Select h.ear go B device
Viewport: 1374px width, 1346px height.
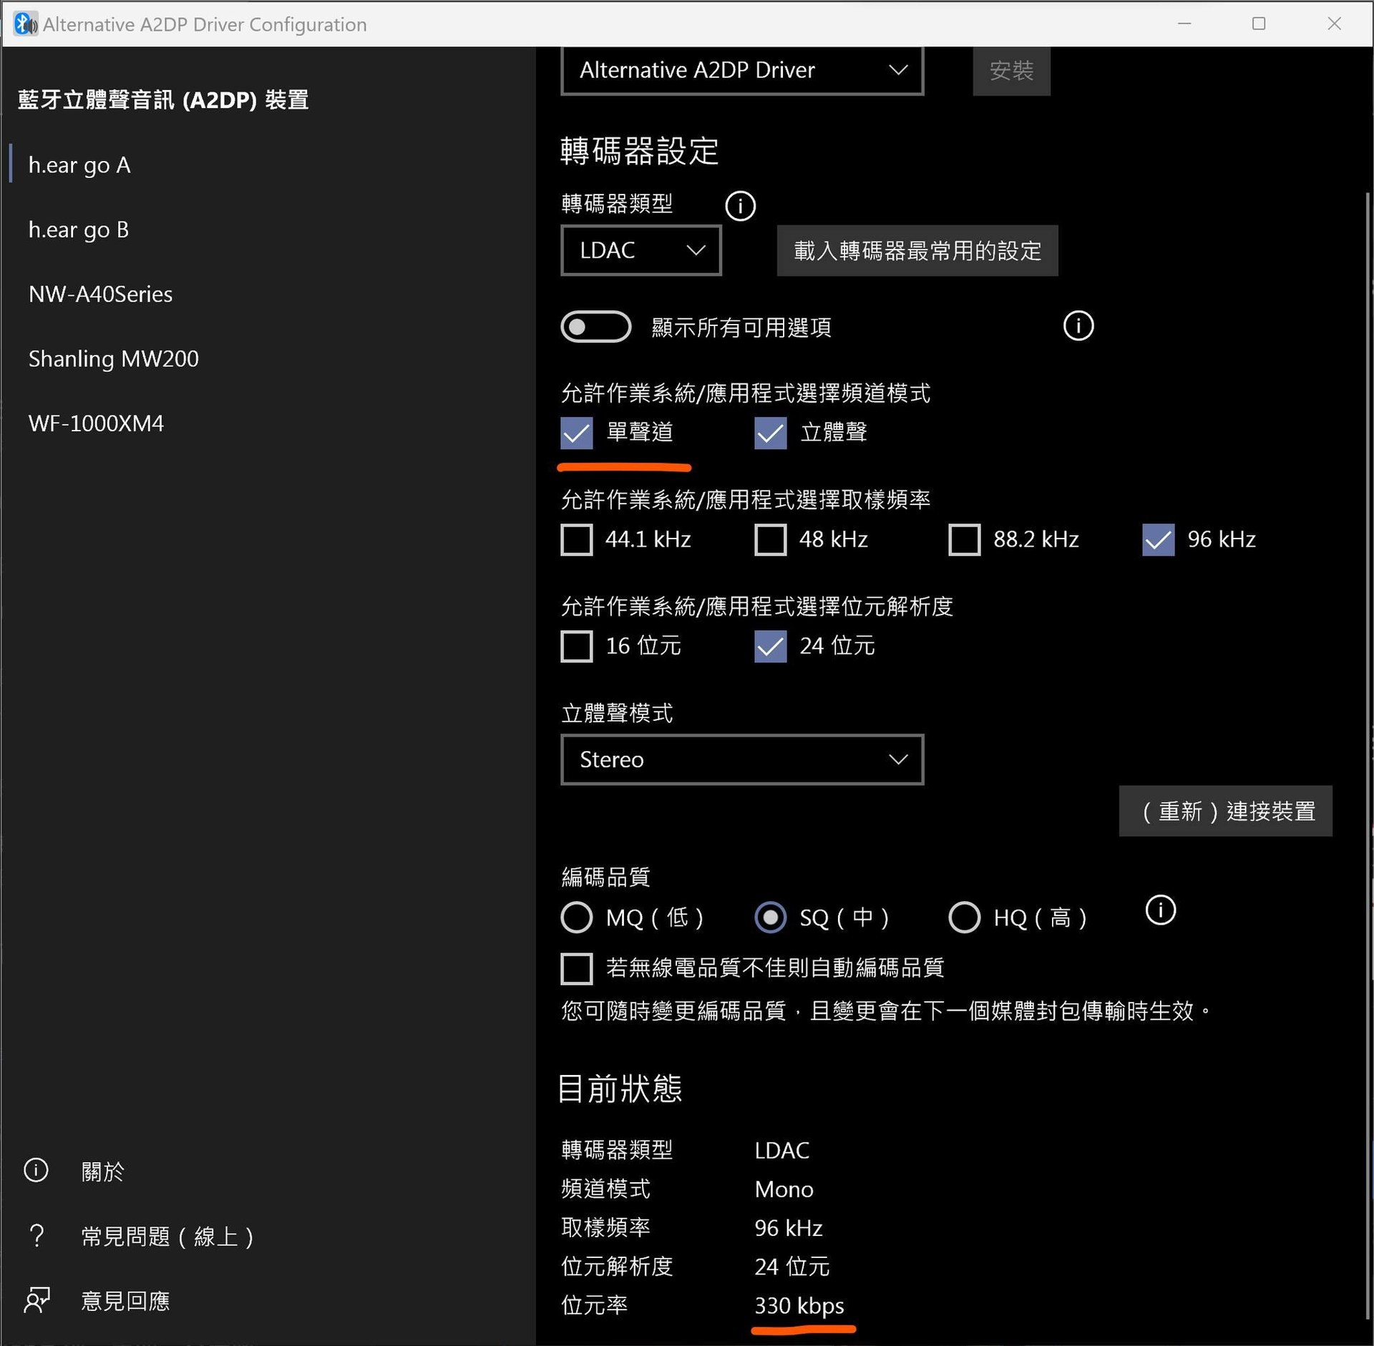click(x=268, y=230)
